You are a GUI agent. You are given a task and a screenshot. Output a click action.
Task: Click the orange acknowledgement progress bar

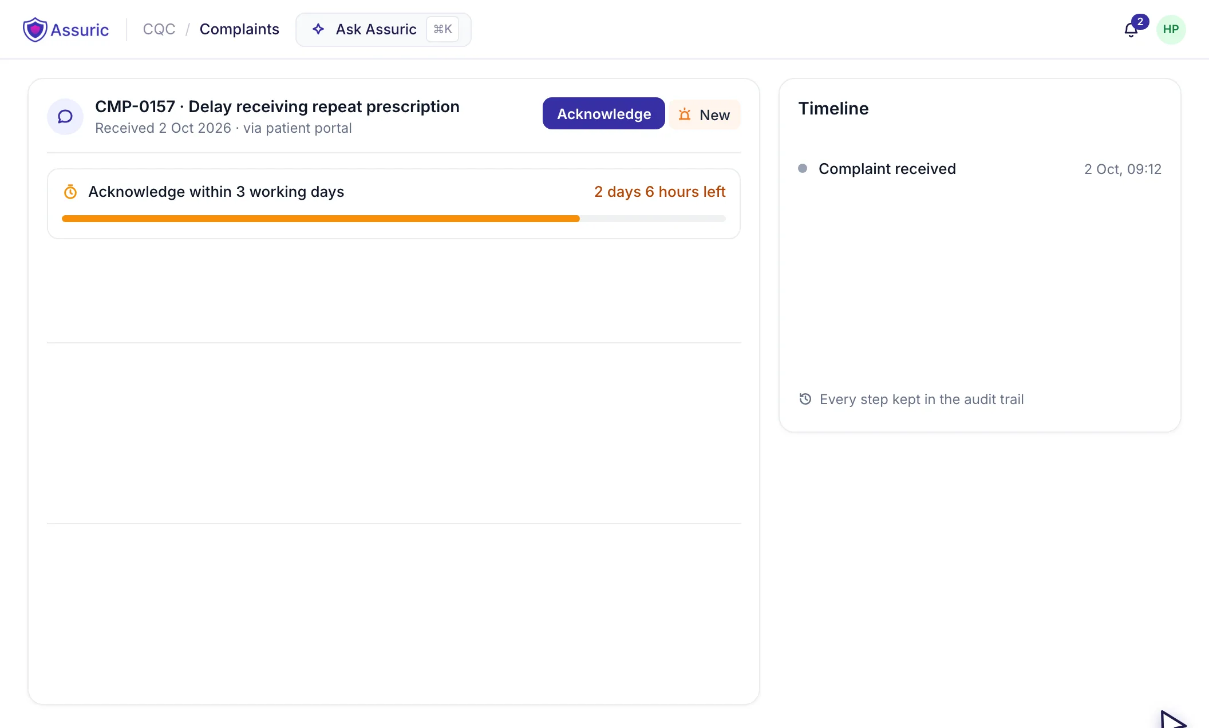[x=394, y=219]
